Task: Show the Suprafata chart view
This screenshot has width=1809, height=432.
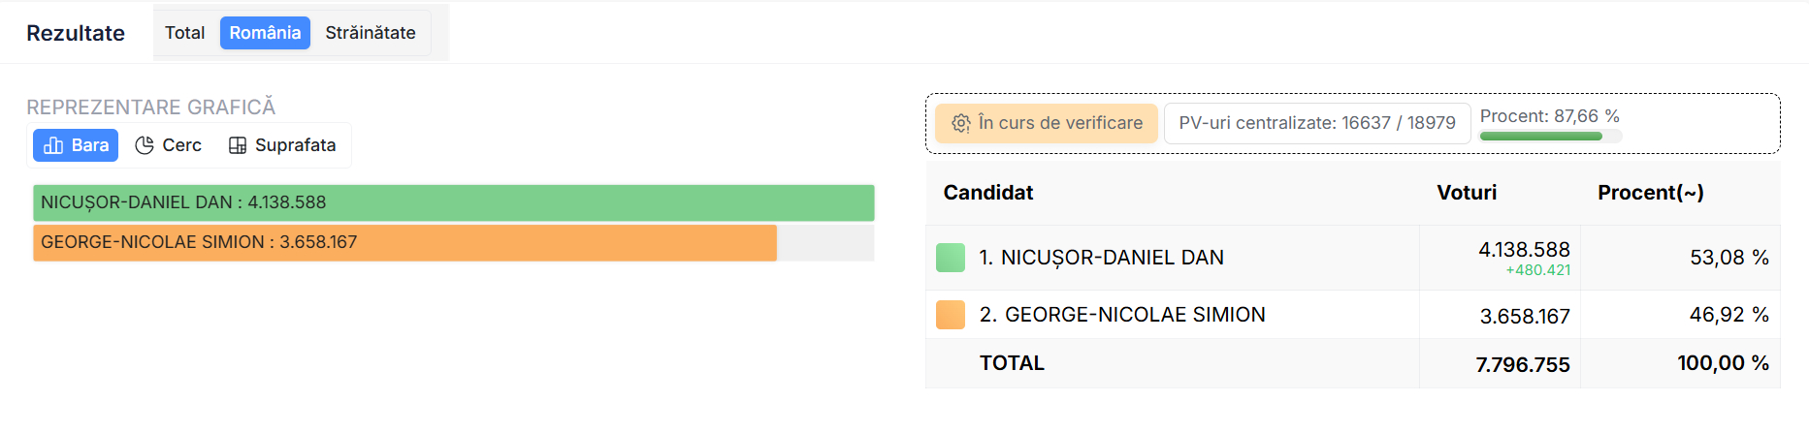Action: (282, 145)
